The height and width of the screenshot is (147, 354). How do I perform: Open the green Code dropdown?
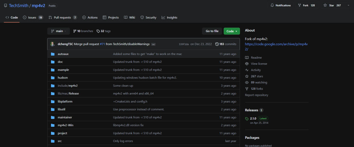[x=231, y=31]
